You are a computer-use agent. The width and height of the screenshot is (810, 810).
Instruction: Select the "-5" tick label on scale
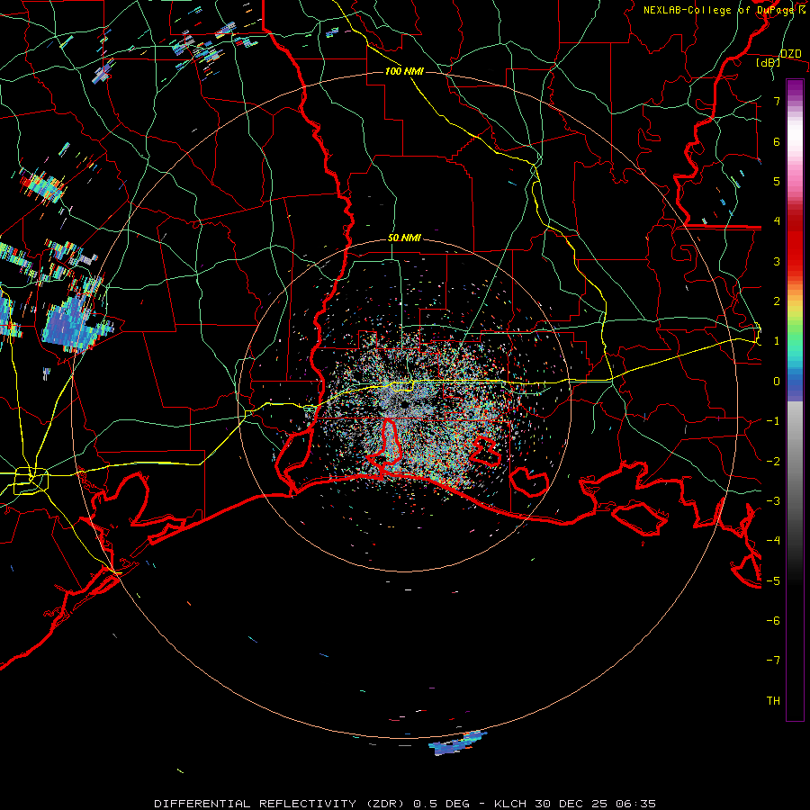[x=773, y=581]
